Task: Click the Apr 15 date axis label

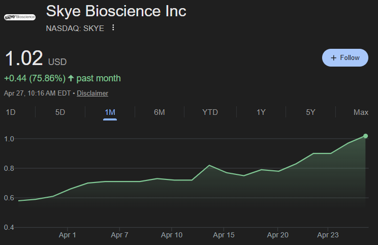Action: pos(224,235)
